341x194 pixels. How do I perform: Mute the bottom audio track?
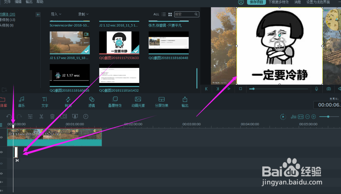point(1,191)
